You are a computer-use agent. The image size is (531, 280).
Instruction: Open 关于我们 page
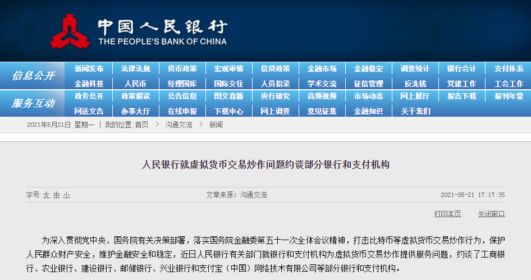click(x=415, y=111)
